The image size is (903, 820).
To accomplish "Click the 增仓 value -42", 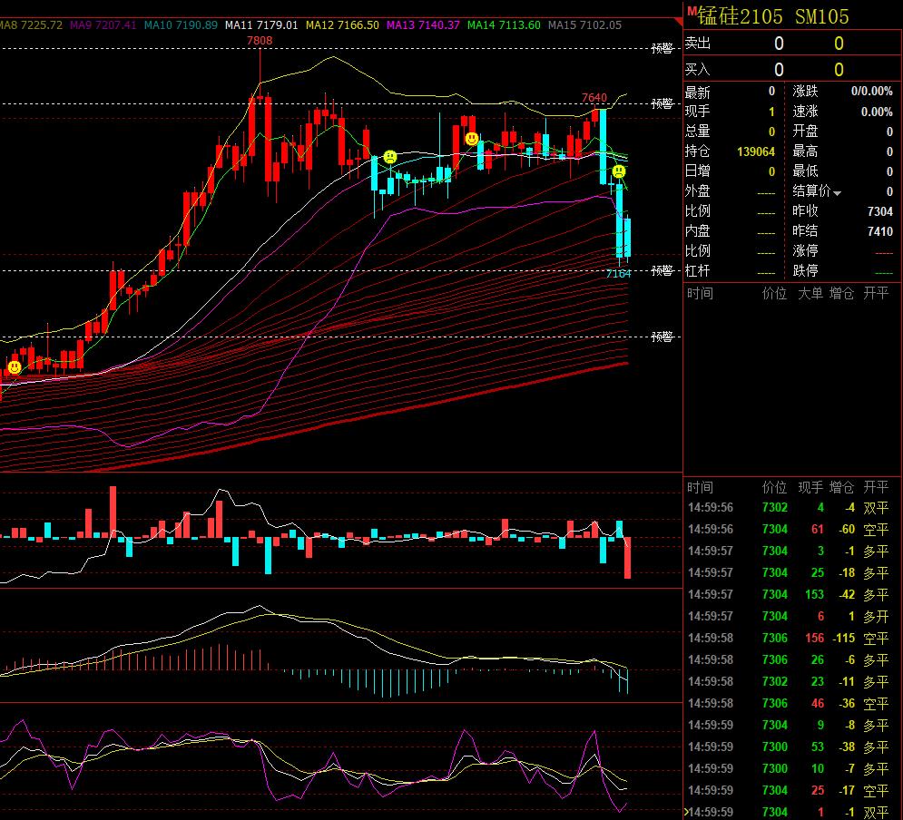I will click(847, 594).
